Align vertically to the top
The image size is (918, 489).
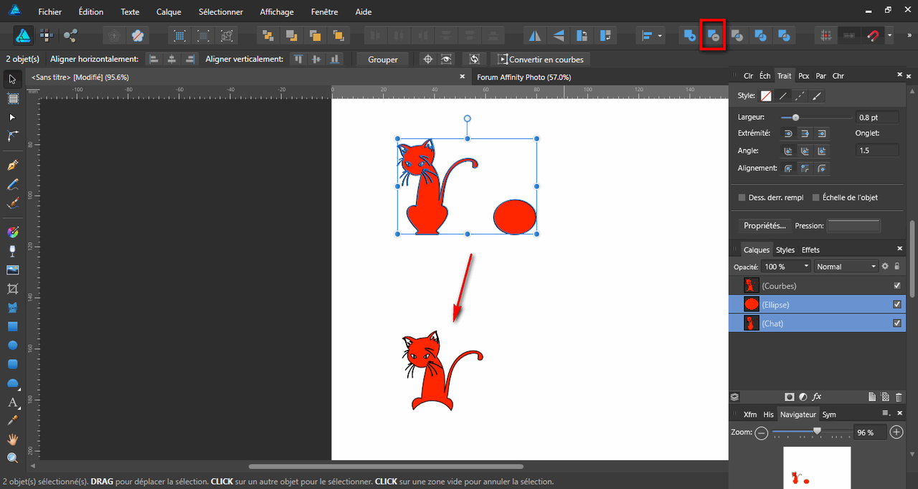298,60
